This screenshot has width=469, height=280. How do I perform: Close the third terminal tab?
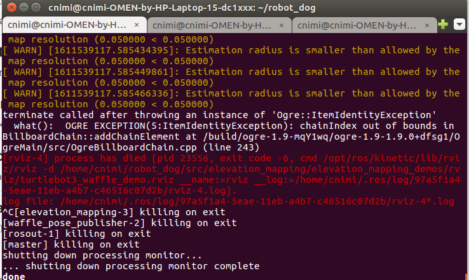click(427, 25)
